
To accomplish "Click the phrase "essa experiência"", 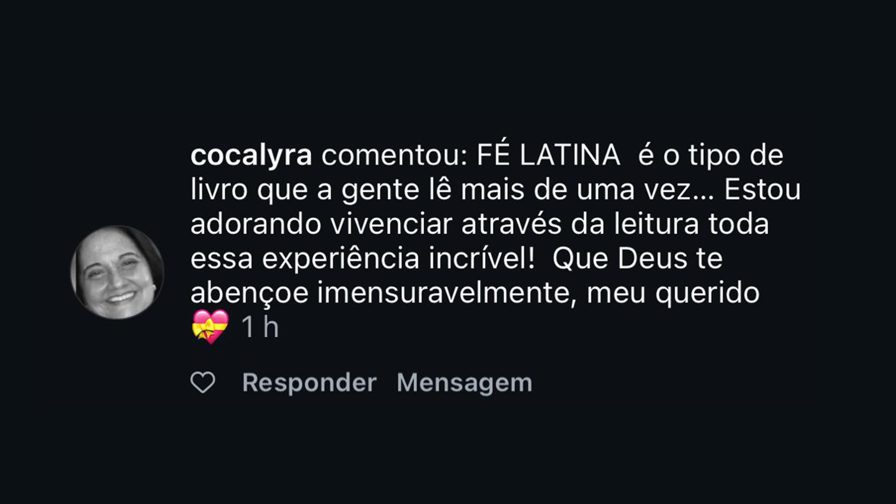I will coord(305,259).
